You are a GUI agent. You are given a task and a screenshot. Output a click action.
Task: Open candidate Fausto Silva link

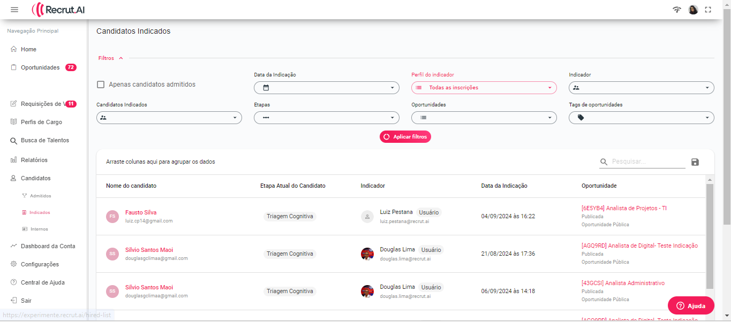tap(141, 212)
